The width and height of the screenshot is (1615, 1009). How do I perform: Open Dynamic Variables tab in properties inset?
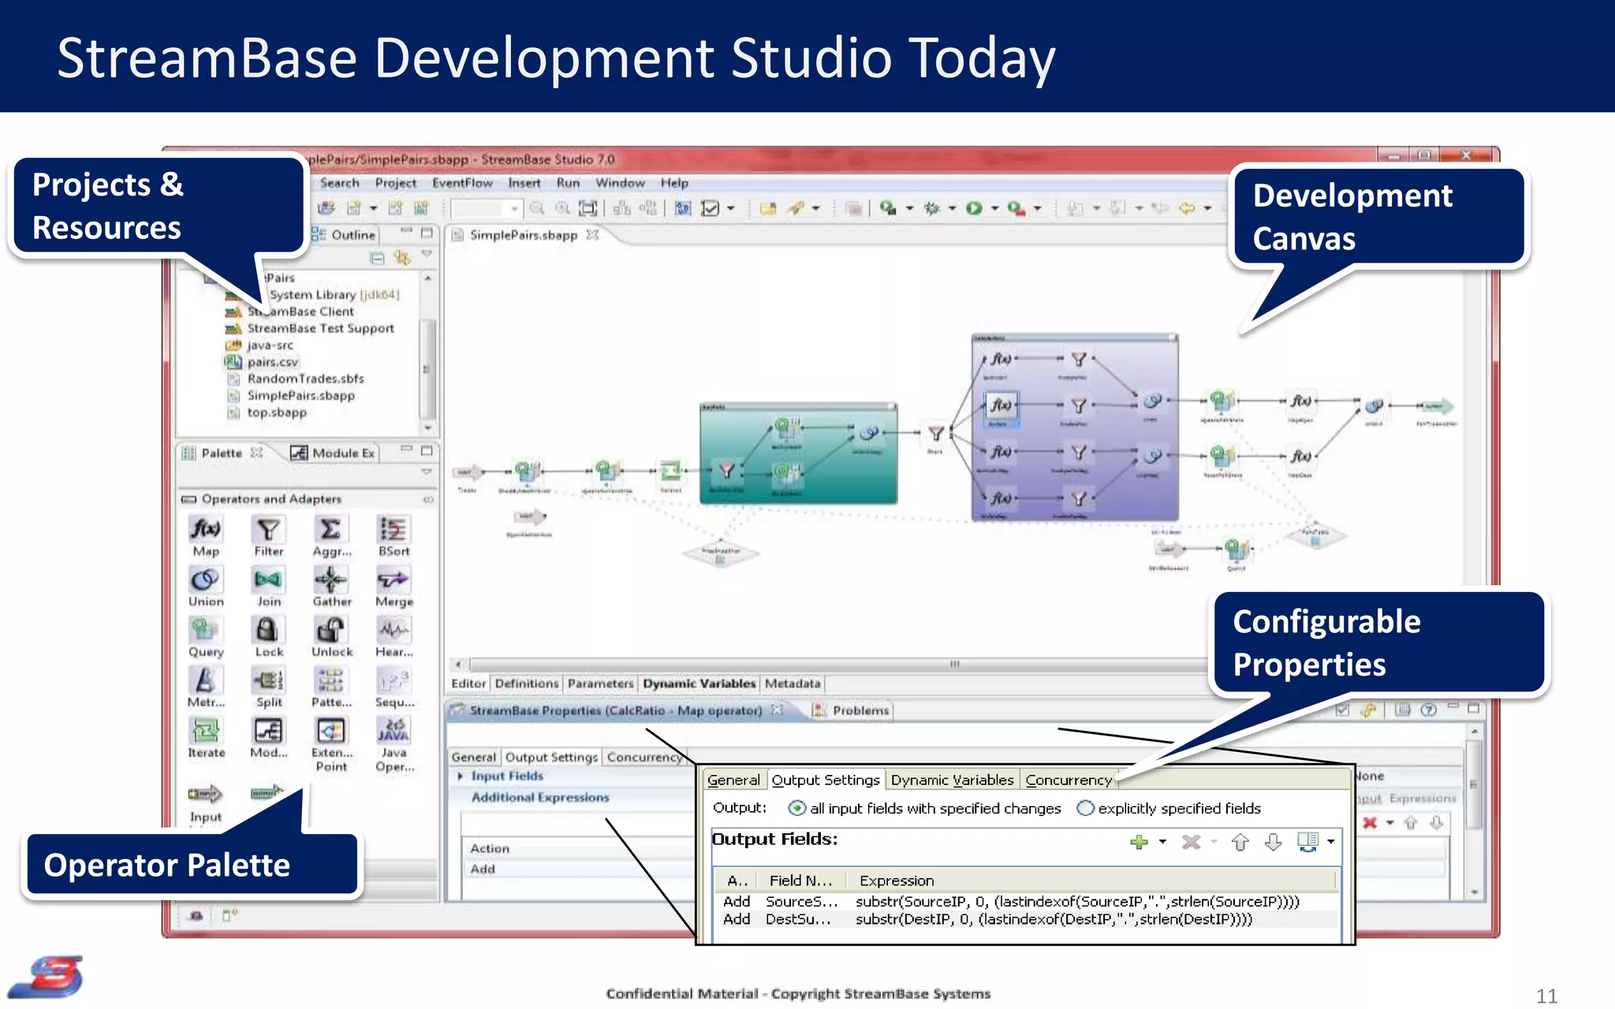coord(952,780)
